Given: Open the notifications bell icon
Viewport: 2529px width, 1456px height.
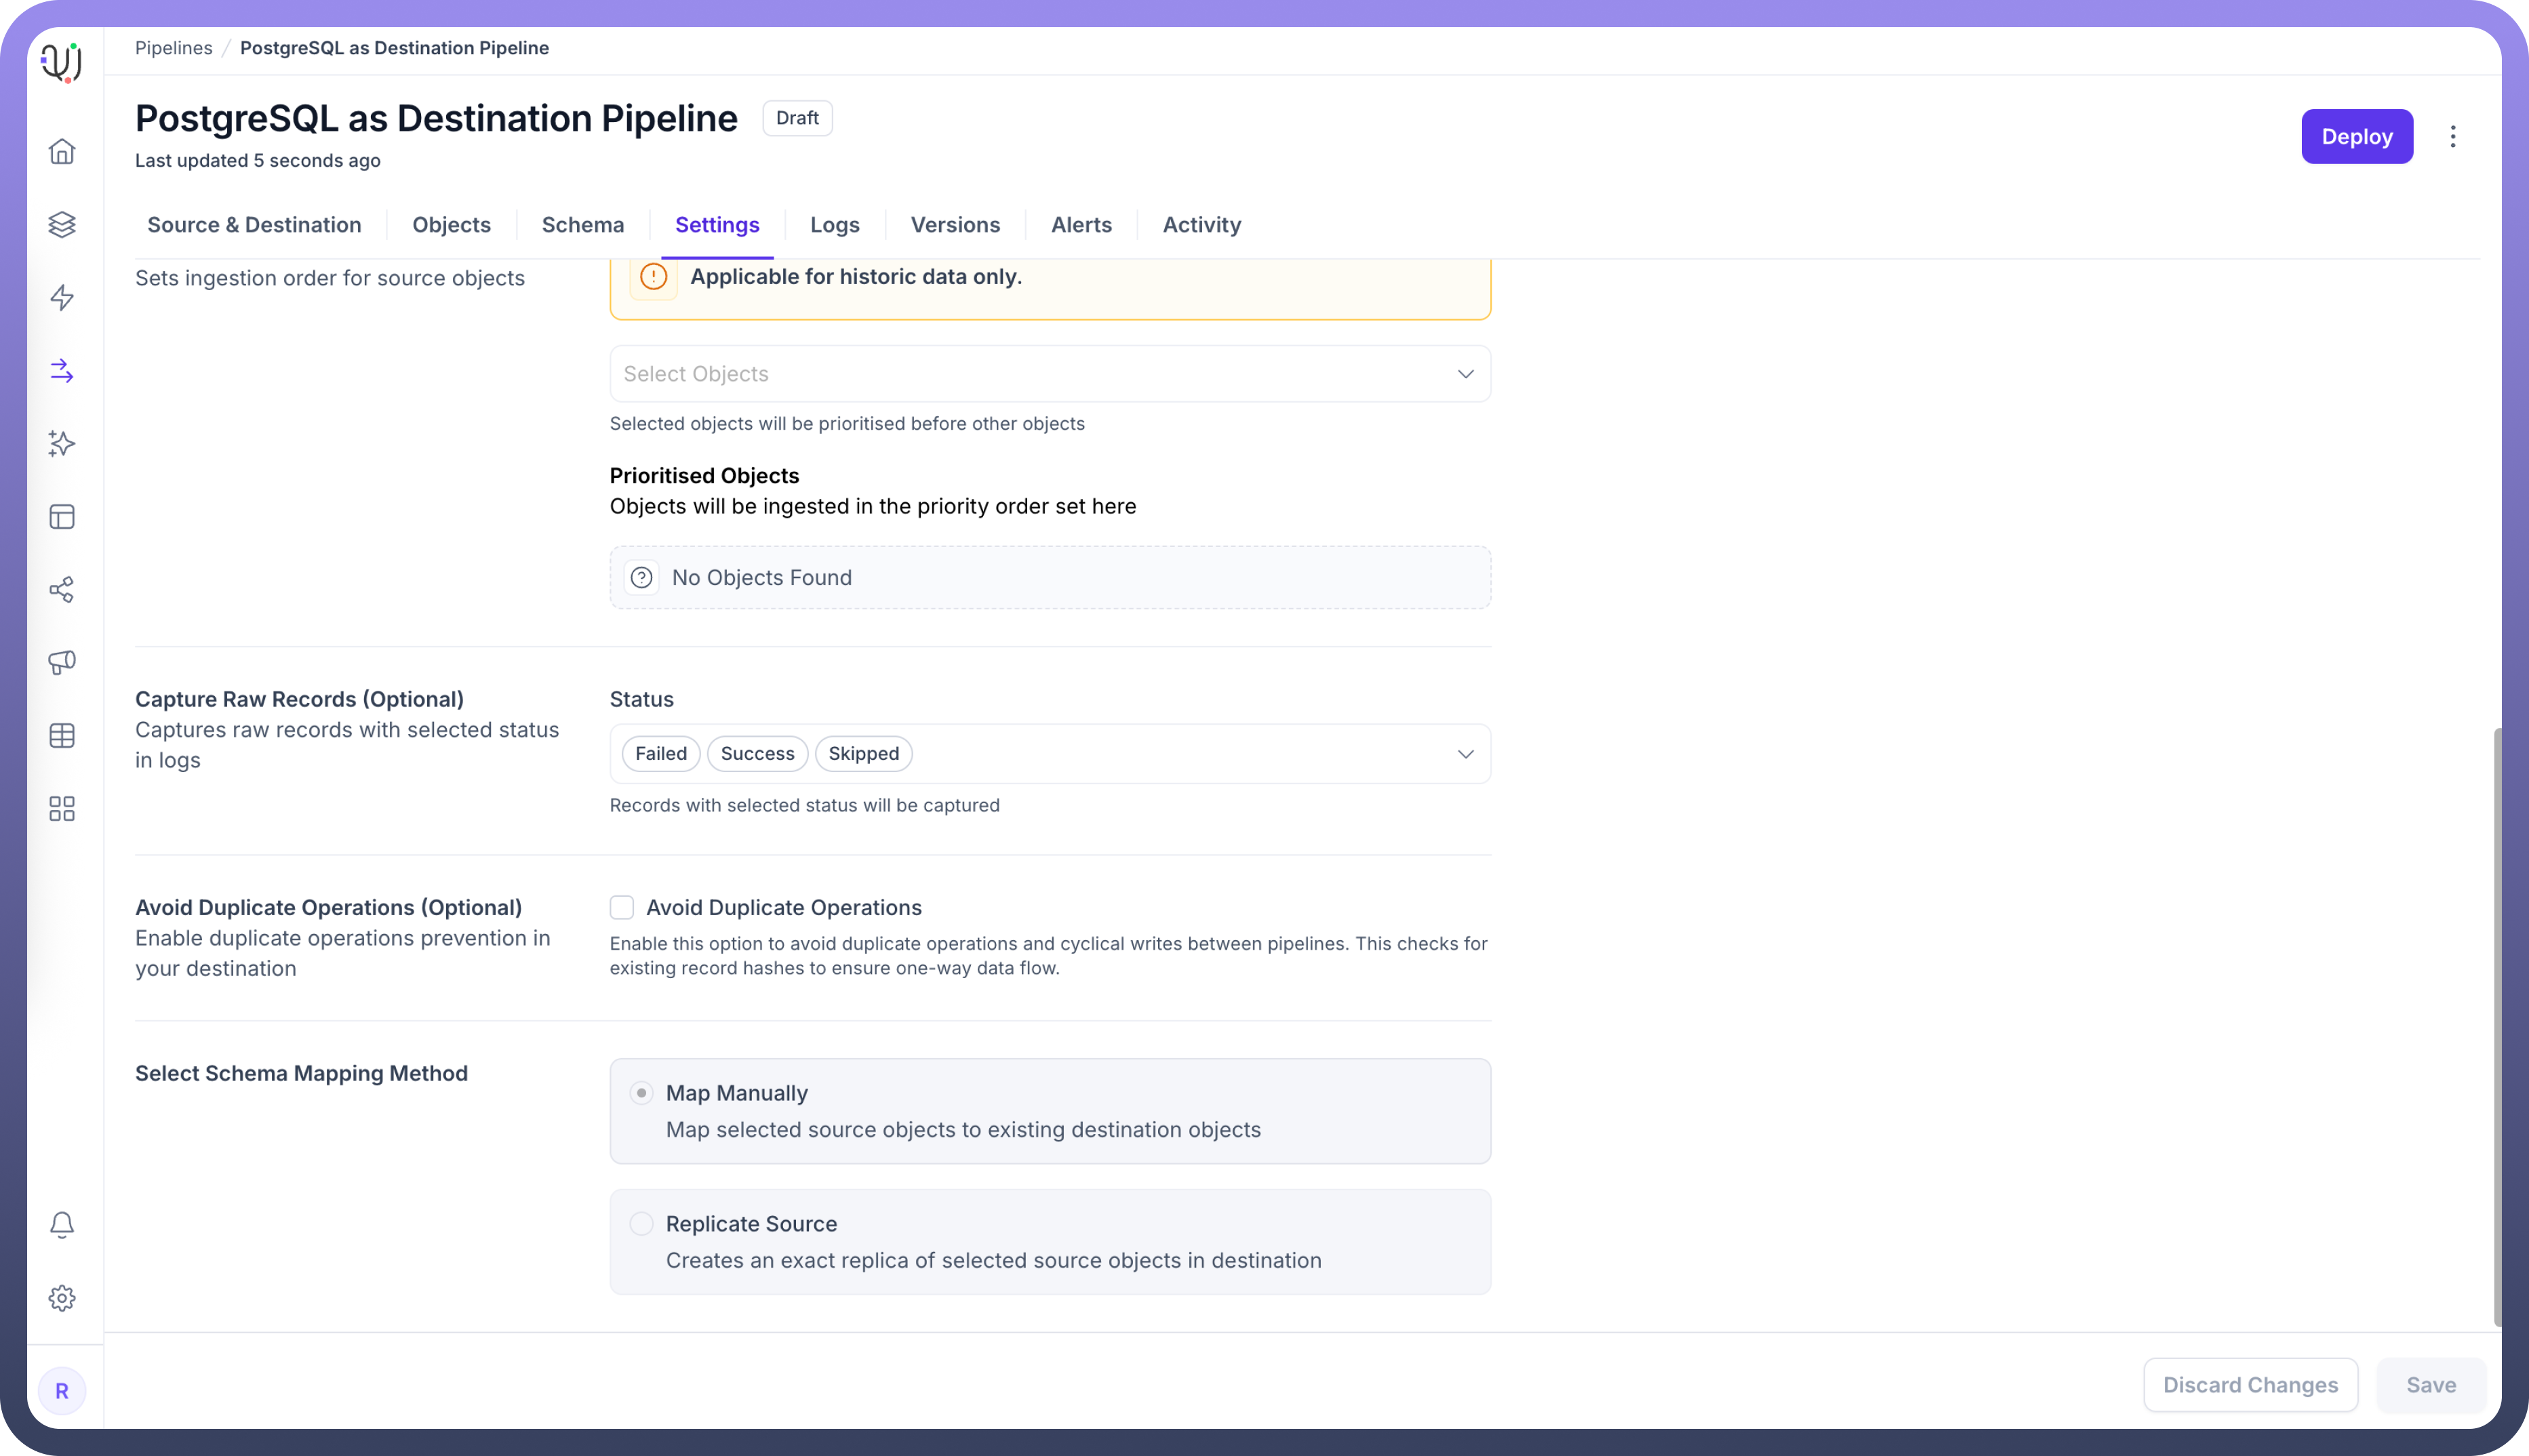Looking at the screenshot, I should pyautogui.click(x=62, y=1225).
